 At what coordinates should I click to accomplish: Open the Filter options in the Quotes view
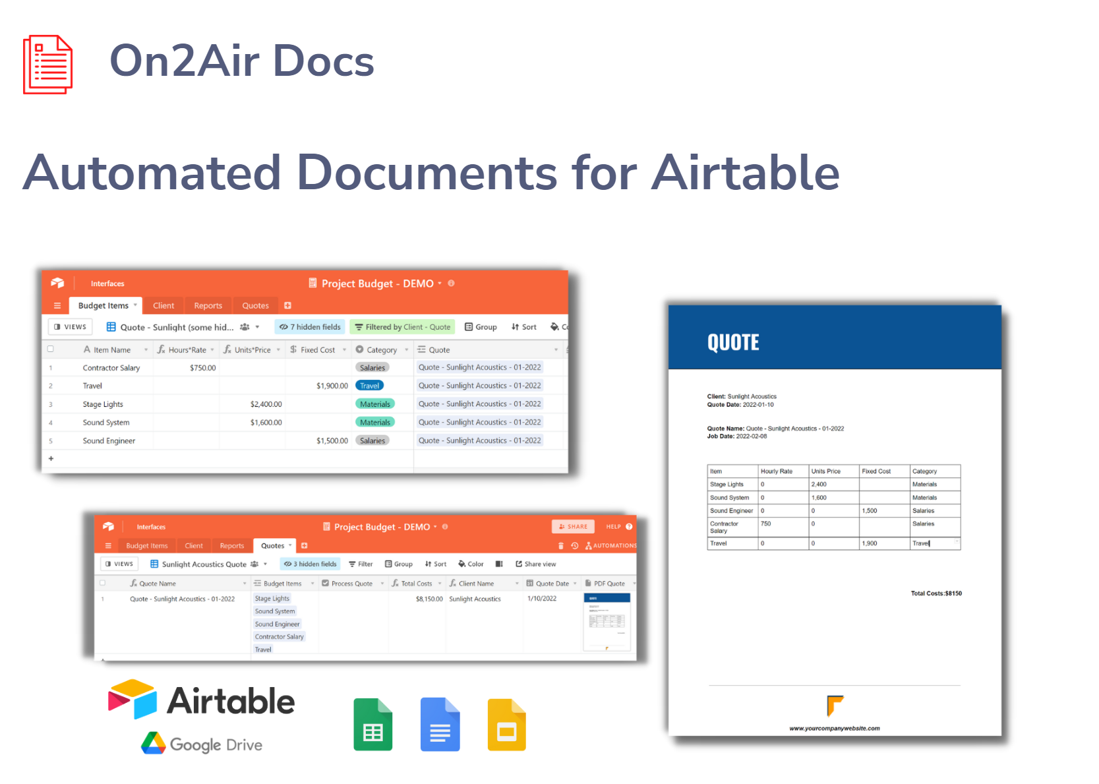361,564
